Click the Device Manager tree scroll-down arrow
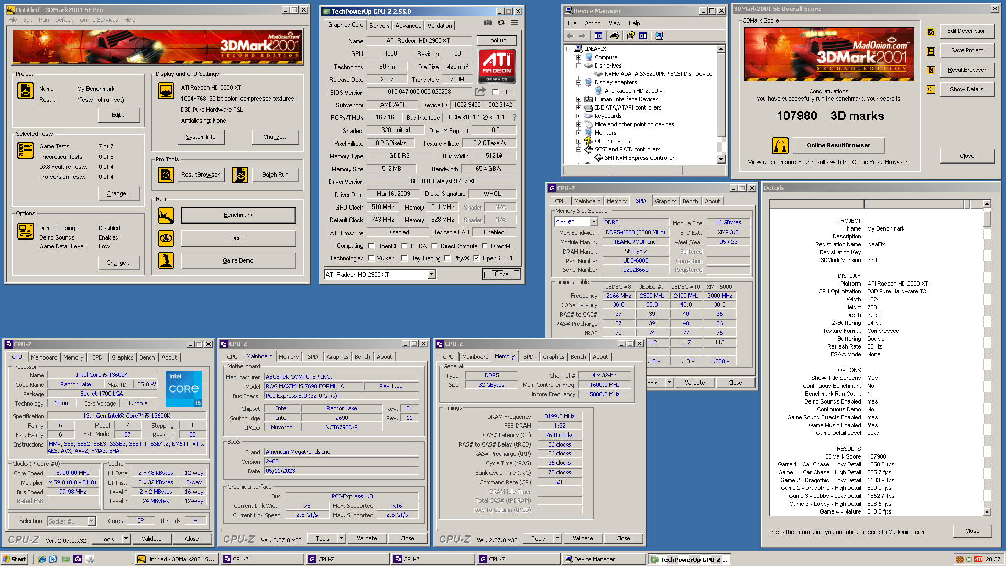This screenshot has height=566, width=1006. click(721, 159)
